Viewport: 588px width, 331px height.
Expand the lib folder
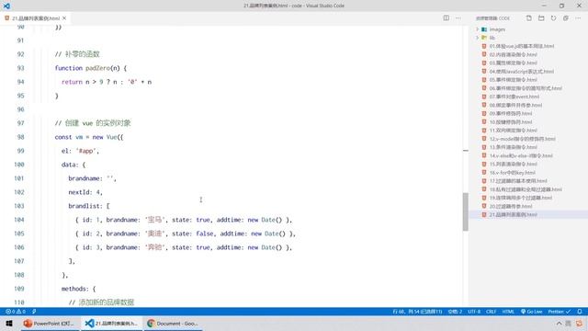tap(477, 38)
